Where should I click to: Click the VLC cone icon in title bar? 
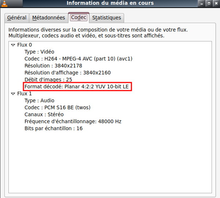pyautogui.click(x=4, y=3)
